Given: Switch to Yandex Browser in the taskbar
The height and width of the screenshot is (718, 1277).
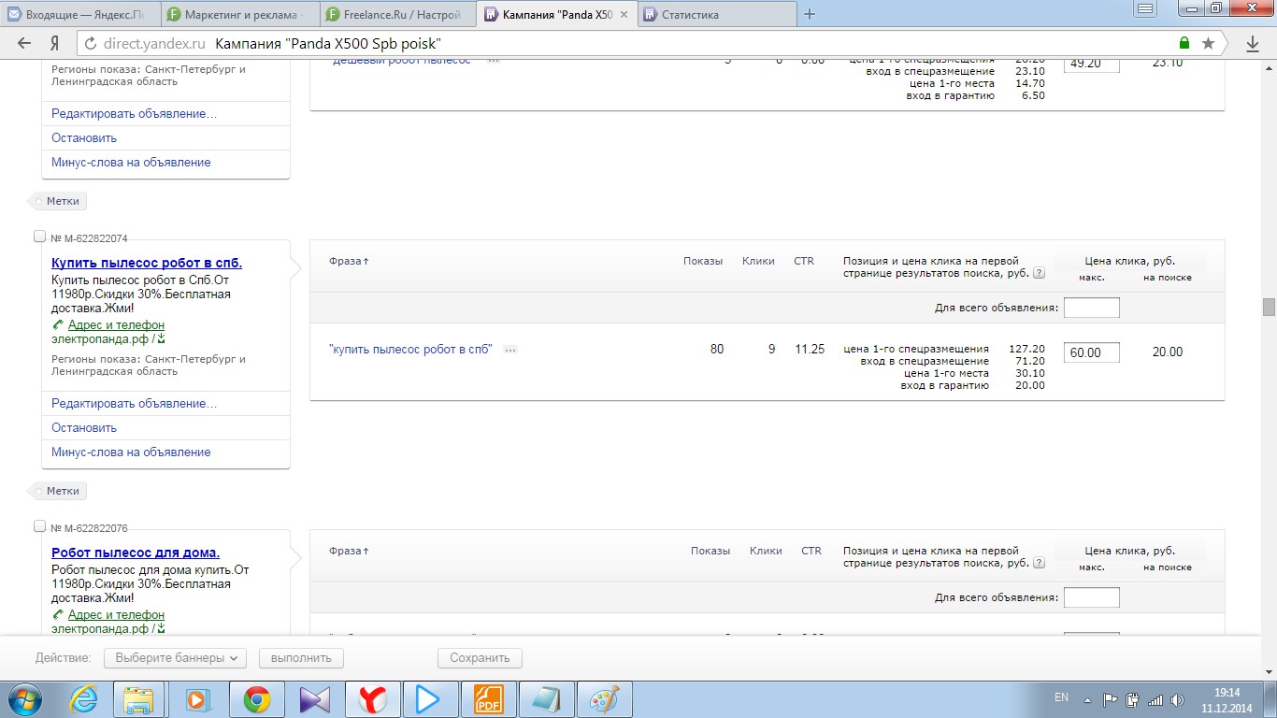Looking at the screenshot, I should [x=372, y=699].
